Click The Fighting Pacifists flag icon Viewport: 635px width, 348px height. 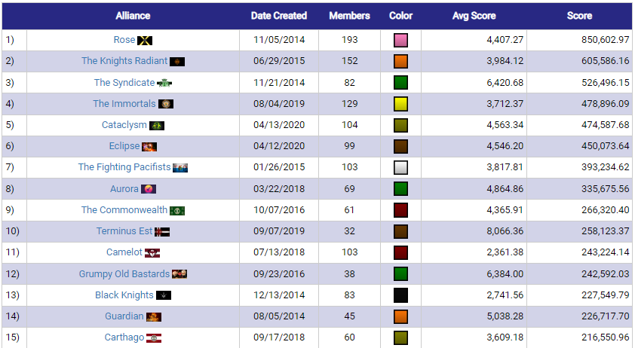pyautogui.click(x=180, y=168)
